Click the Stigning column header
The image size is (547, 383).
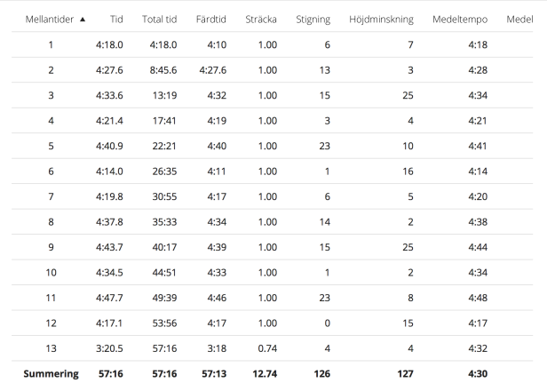(313, 20)
